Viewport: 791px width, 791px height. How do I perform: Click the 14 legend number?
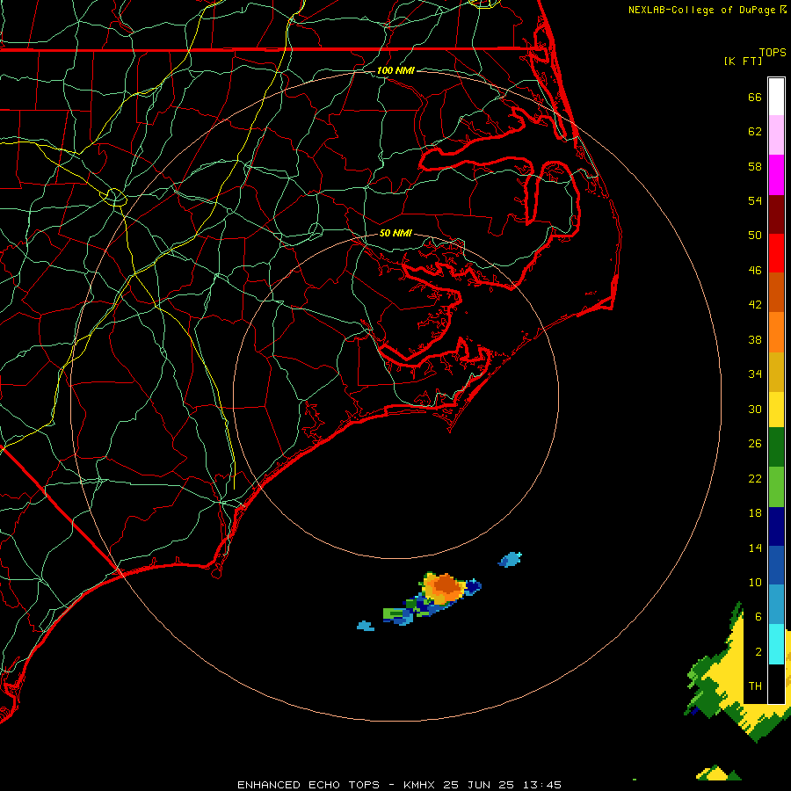(755, 548)
